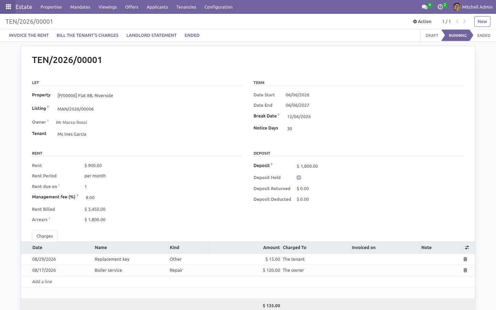
Task: Show the Deposit field help tooltip
Action: [x=271, y=164]
